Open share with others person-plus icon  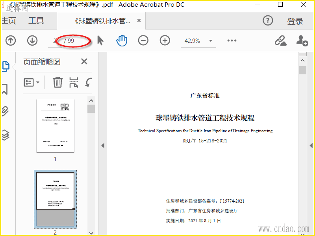click(302, 41)
